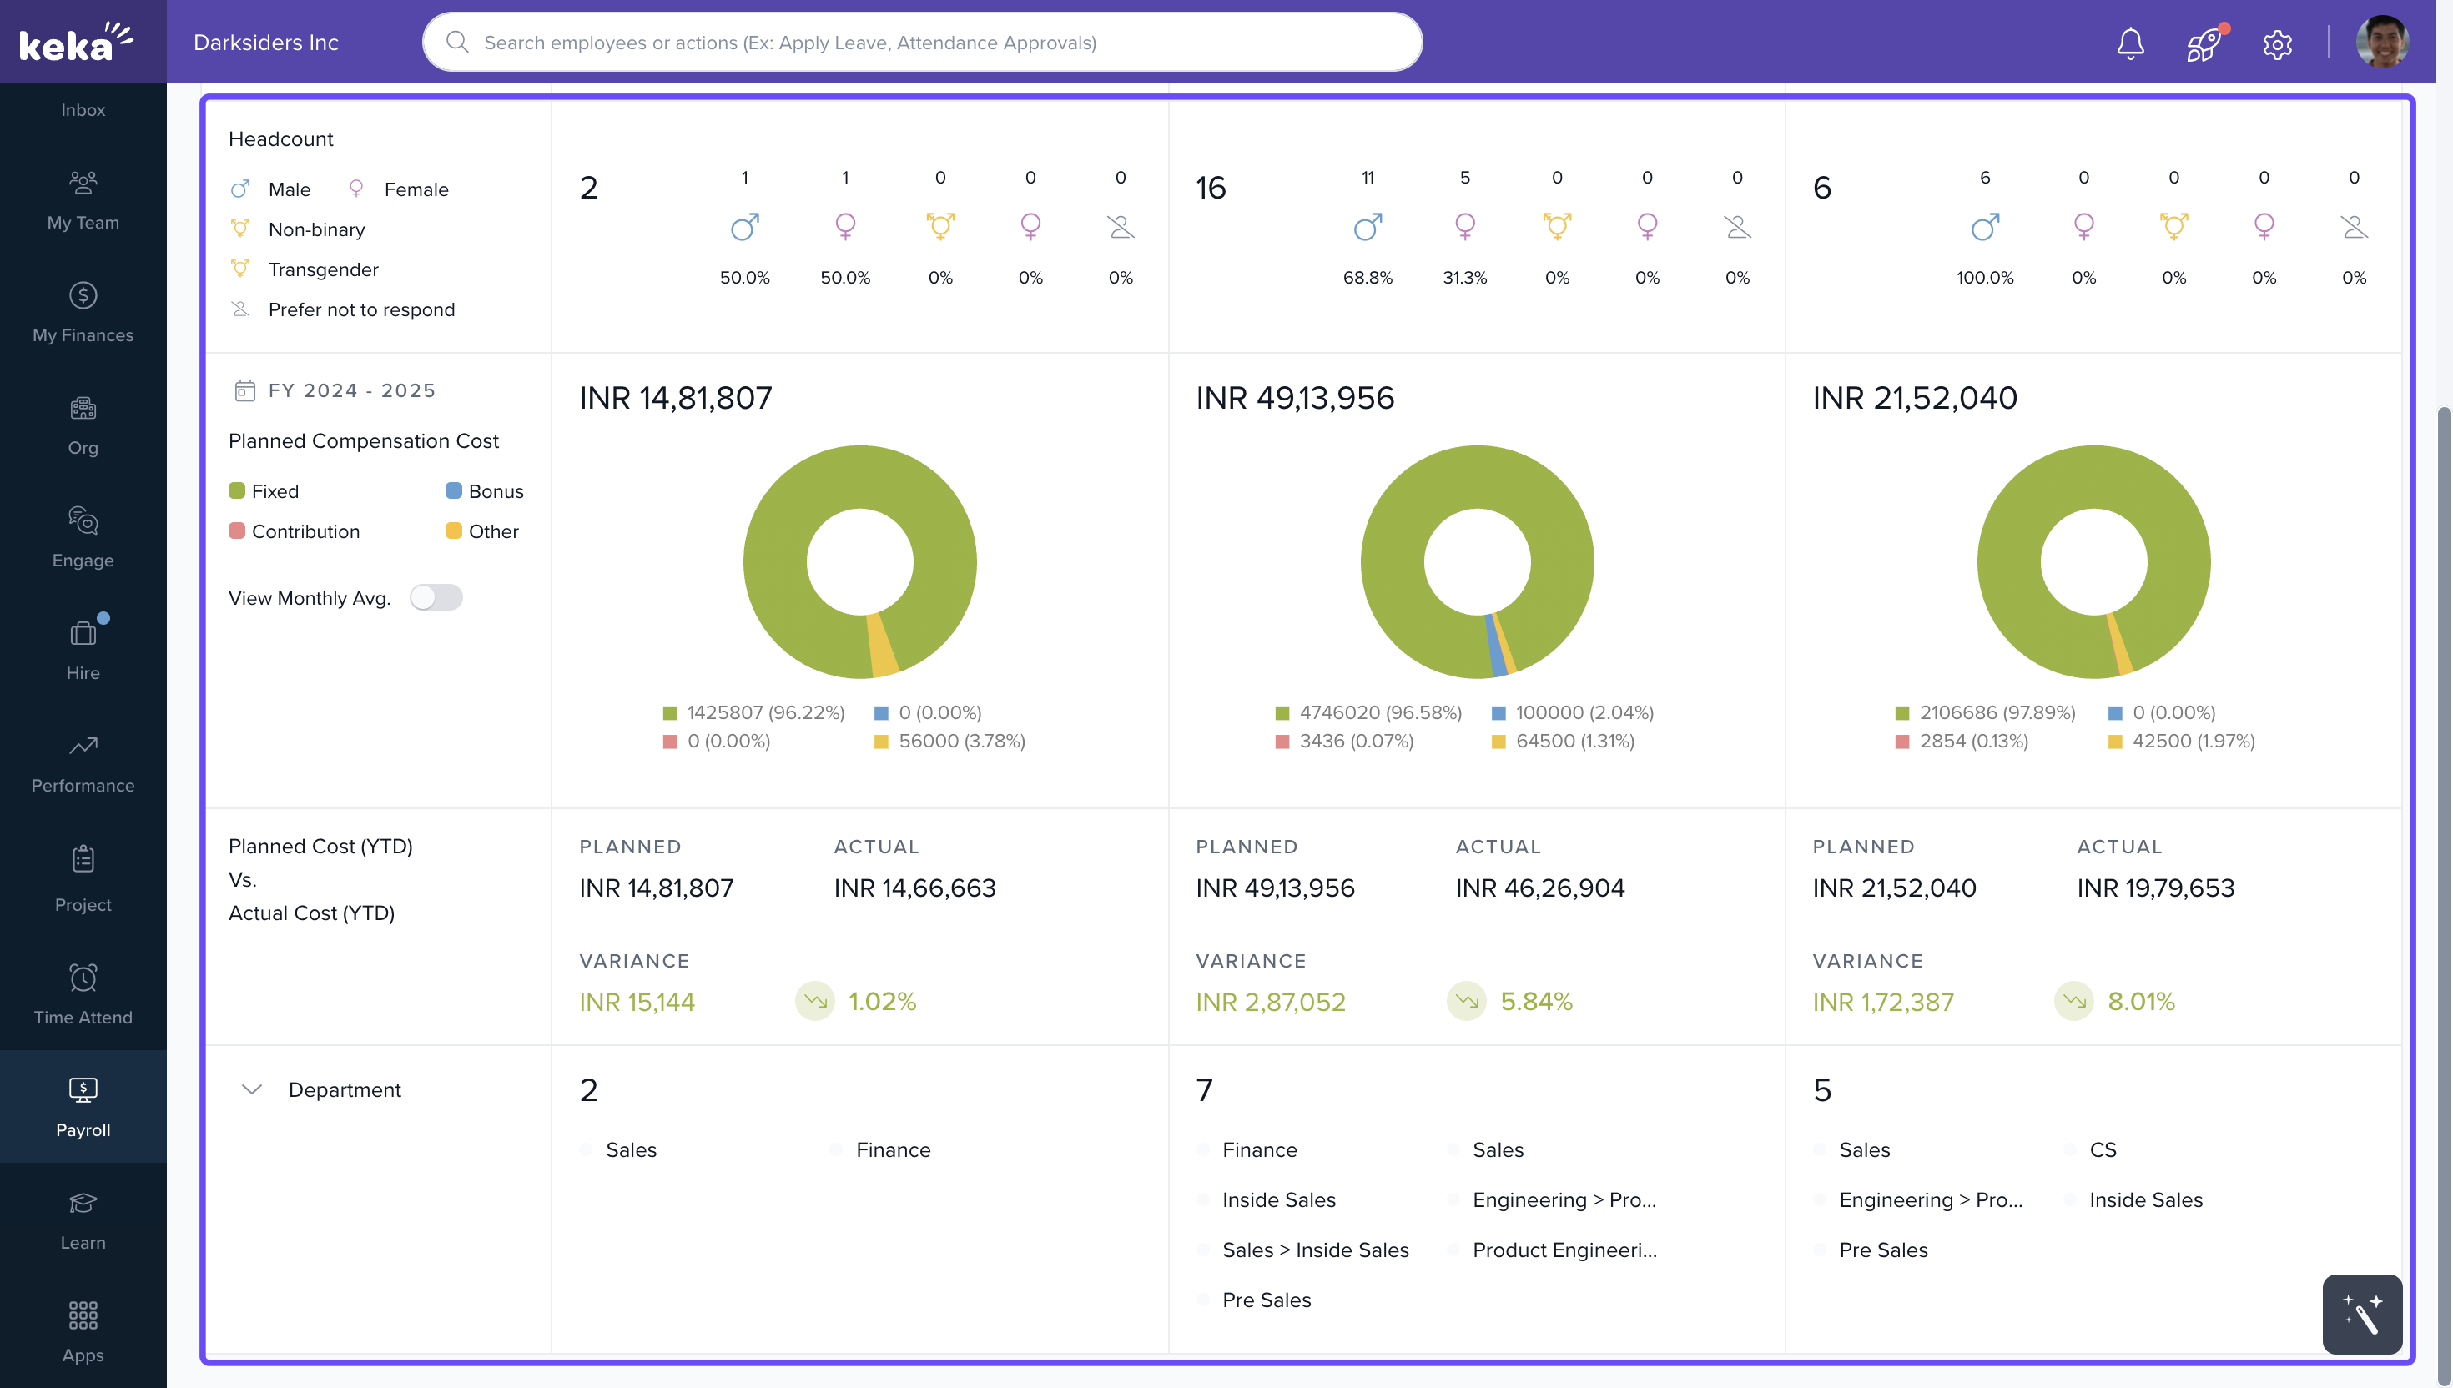Click the keka logo
2453x1388 pixels.
point(76,42)
